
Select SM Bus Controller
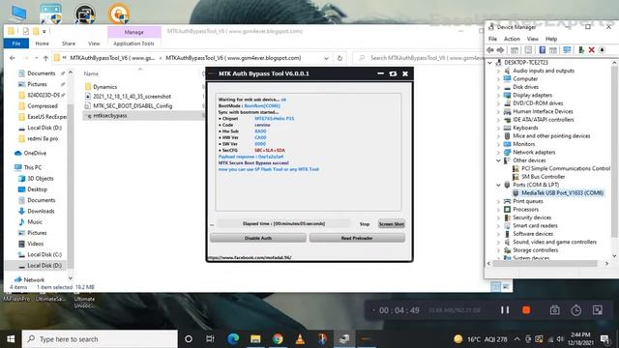(544, 177)
